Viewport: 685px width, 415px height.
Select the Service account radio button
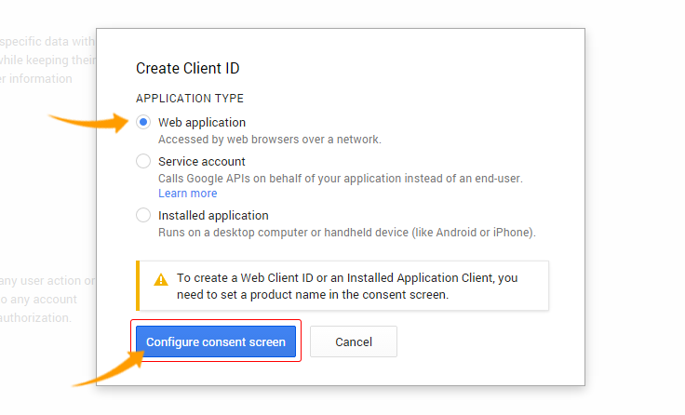pos(143,161)
